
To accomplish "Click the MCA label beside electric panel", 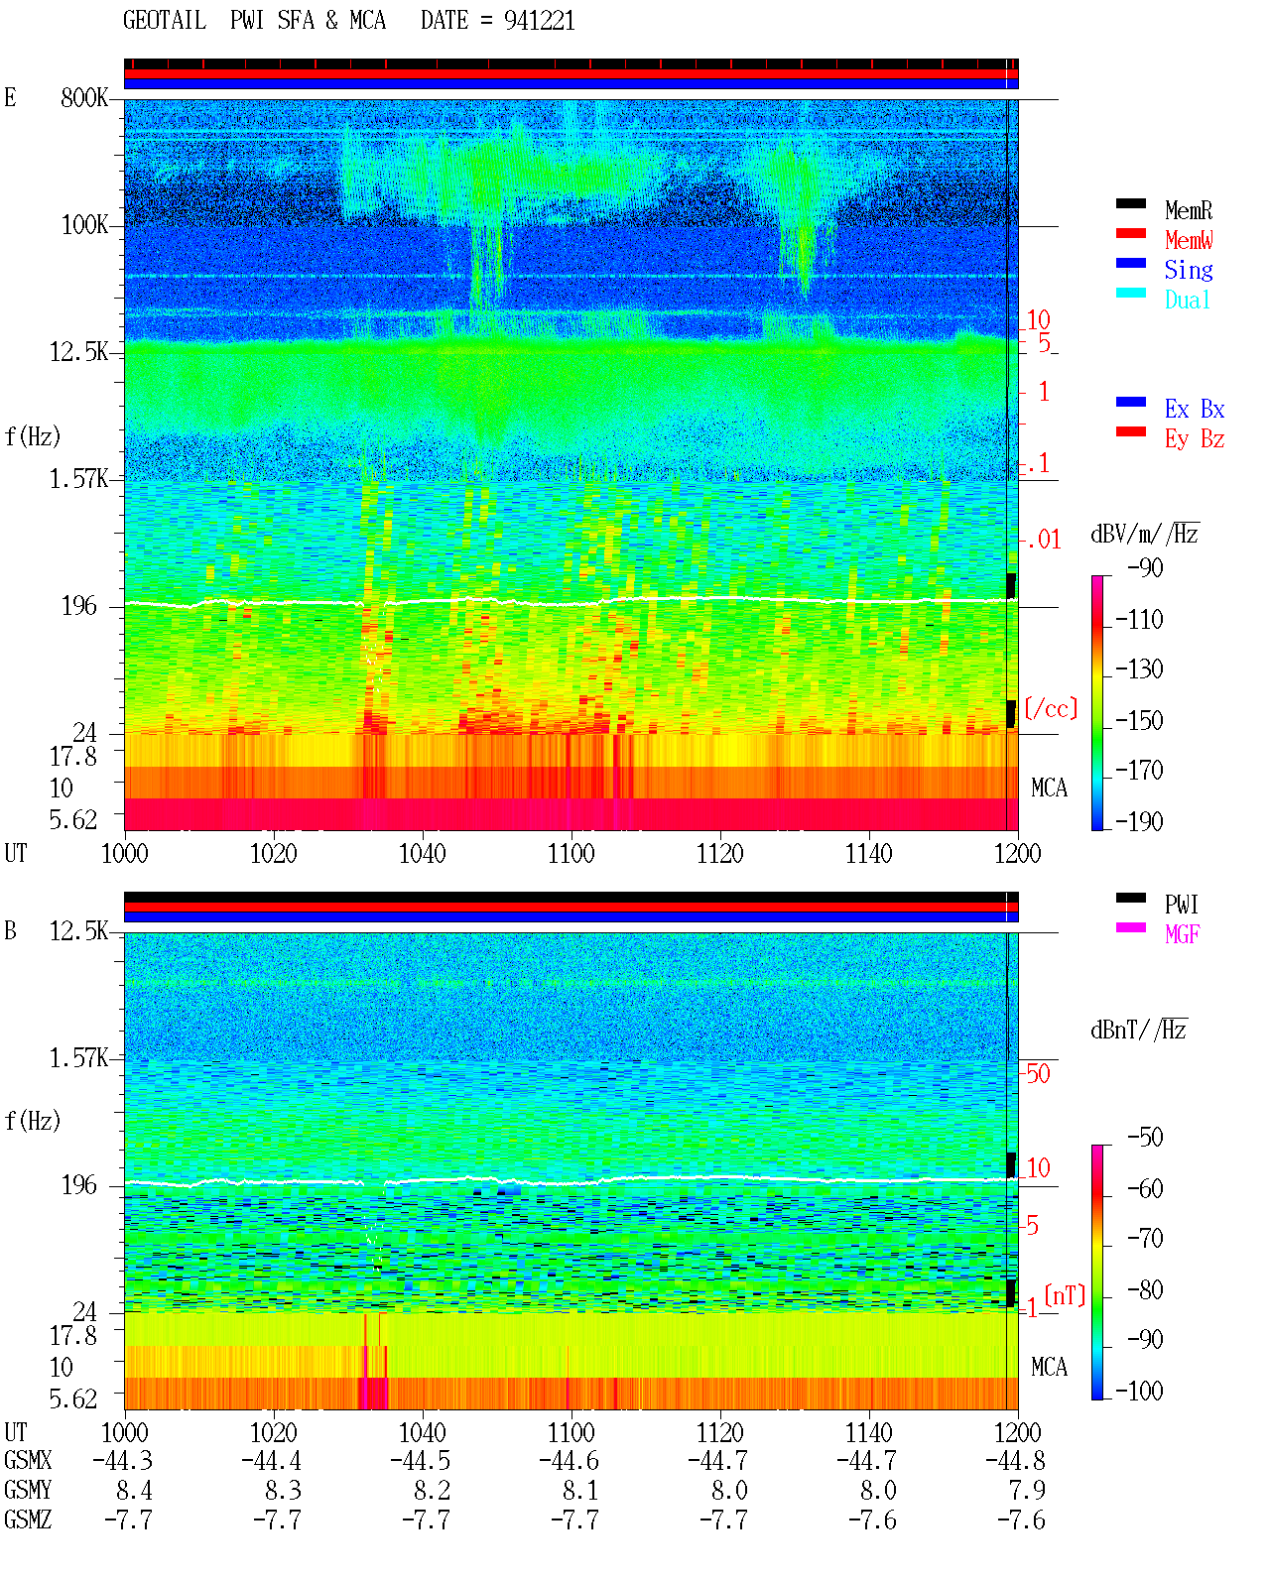I will click(1049, 788).
